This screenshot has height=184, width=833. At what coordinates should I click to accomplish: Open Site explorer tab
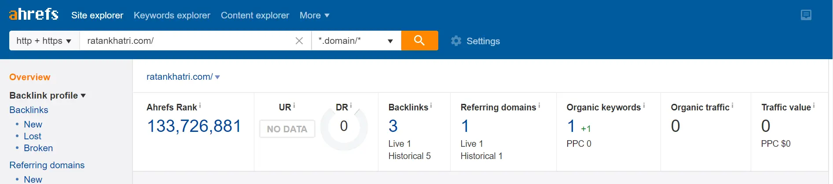coord(97,15)
